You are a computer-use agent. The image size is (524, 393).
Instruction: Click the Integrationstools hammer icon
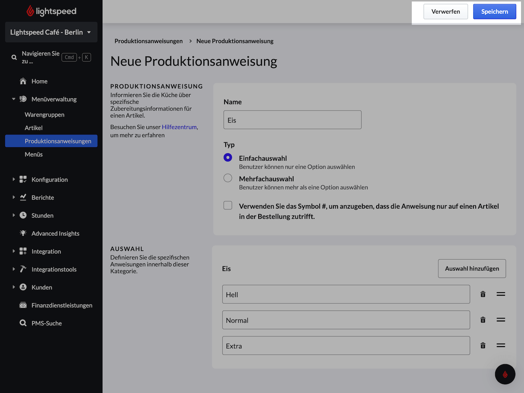pyautogui.click(x=23, y=269)
